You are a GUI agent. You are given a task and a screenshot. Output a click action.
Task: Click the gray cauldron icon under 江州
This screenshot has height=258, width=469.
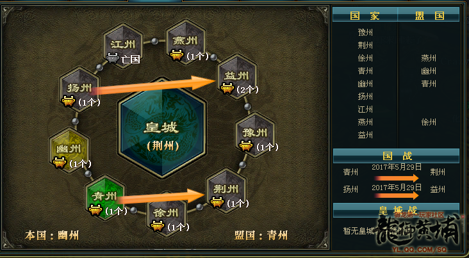tap(113, 58)
